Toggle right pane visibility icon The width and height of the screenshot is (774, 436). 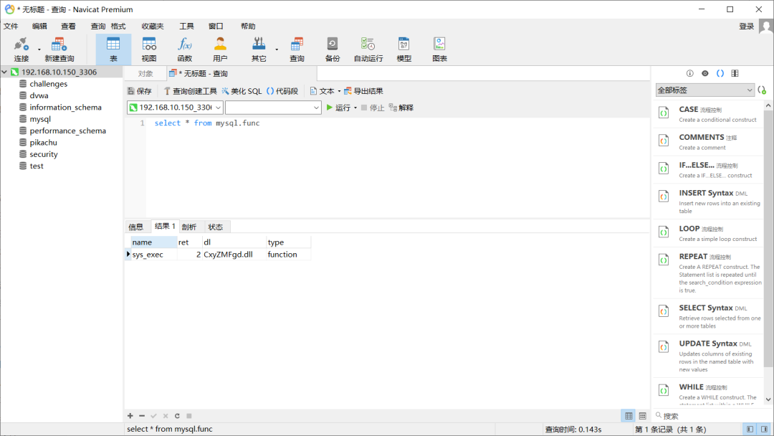pyautogui.click(x=764, y=429)
